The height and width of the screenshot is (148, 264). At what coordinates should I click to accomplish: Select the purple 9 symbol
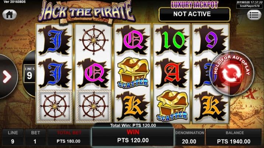211,40
